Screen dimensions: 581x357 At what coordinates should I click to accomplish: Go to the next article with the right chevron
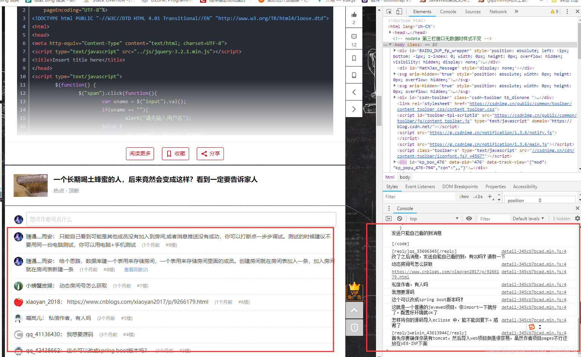pyautogui.click(x=354, y=109)
